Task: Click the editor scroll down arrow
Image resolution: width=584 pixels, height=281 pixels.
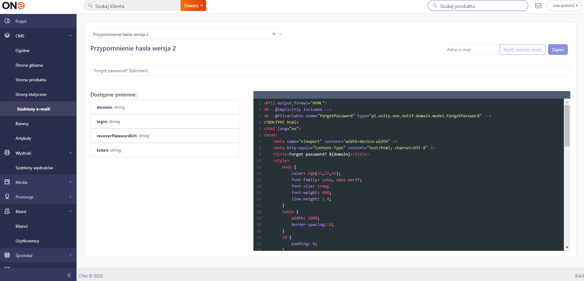Action: (x=567, y=247)
